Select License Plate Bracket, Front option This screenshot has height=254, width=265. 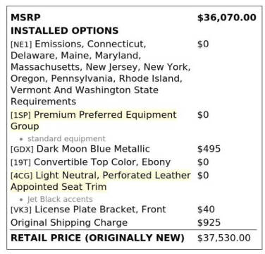100,210
